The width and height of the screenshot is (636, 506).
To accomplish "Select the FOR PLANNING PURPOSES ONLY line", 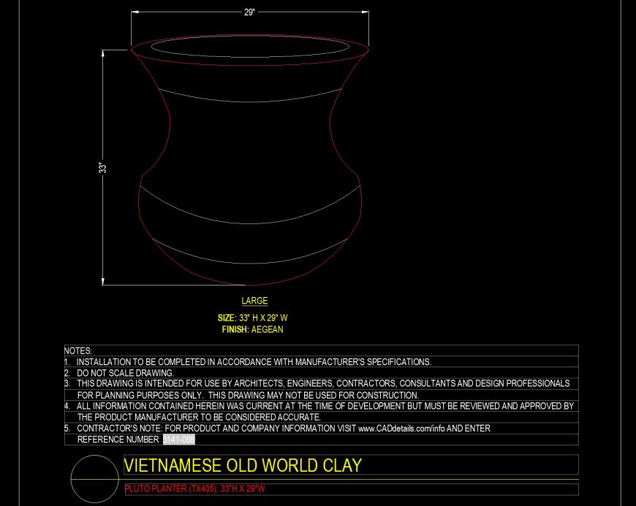I will click(x=248, y=395).
